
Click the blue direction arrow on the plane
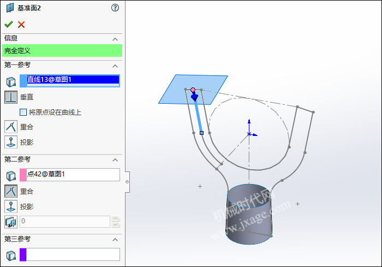194,97
